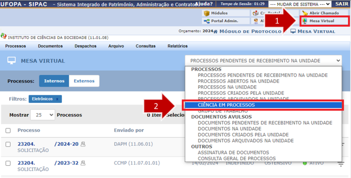Sort by Enviado por column header
The height and width of the screenshot is (178, 351).
pos(129,130)
